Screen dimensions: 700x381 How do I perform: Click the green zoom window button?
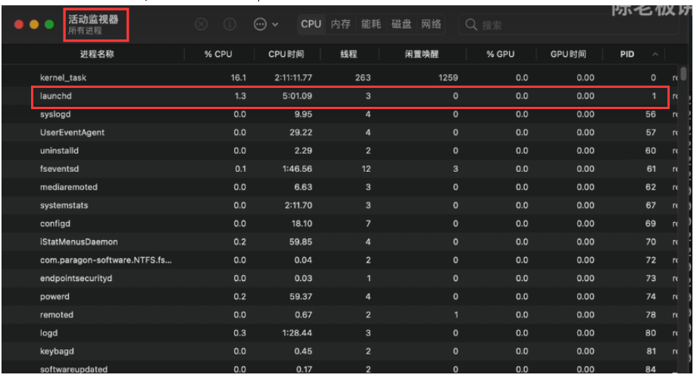(49, 24)
